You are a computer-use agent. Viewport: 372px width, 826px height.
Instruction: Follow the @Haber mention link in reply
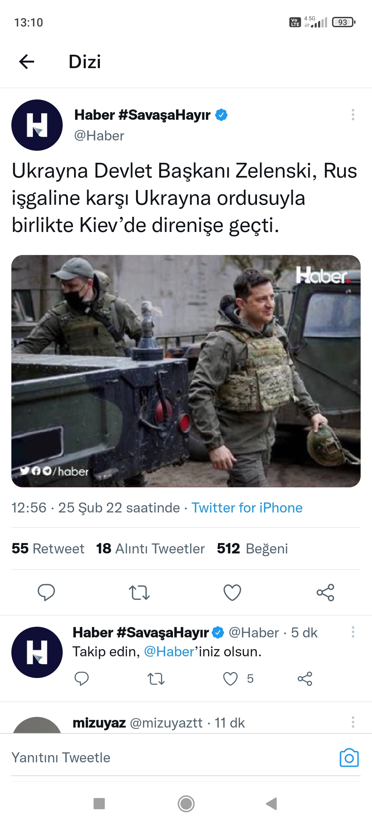coord(169,652)
